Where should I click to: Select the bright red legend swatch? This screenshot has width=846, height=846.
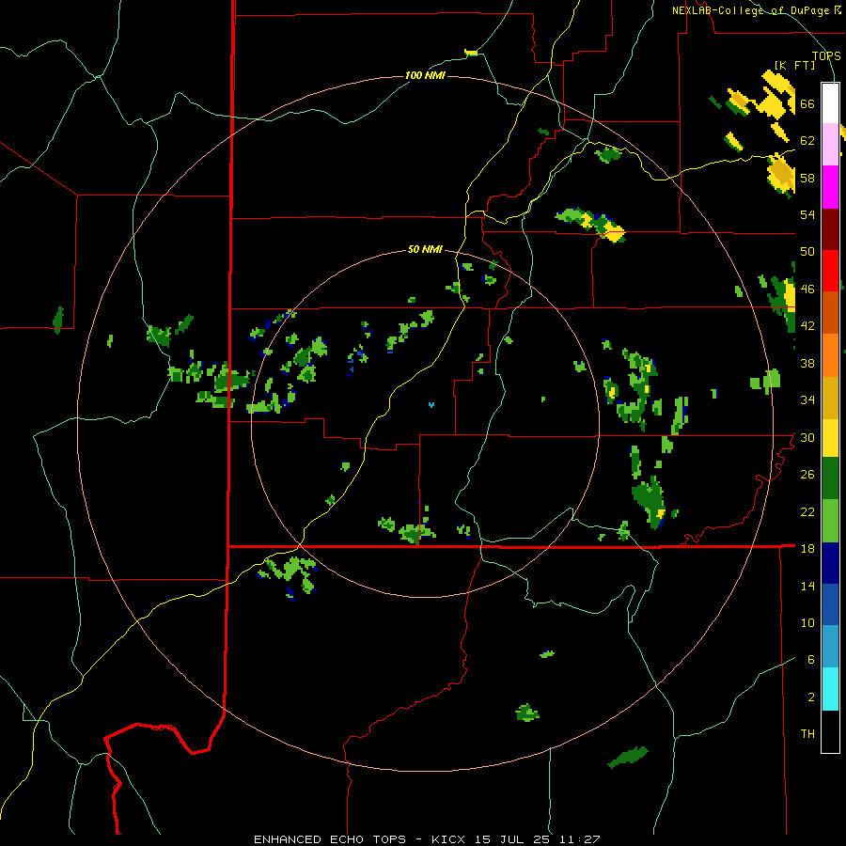pos(830,271)
